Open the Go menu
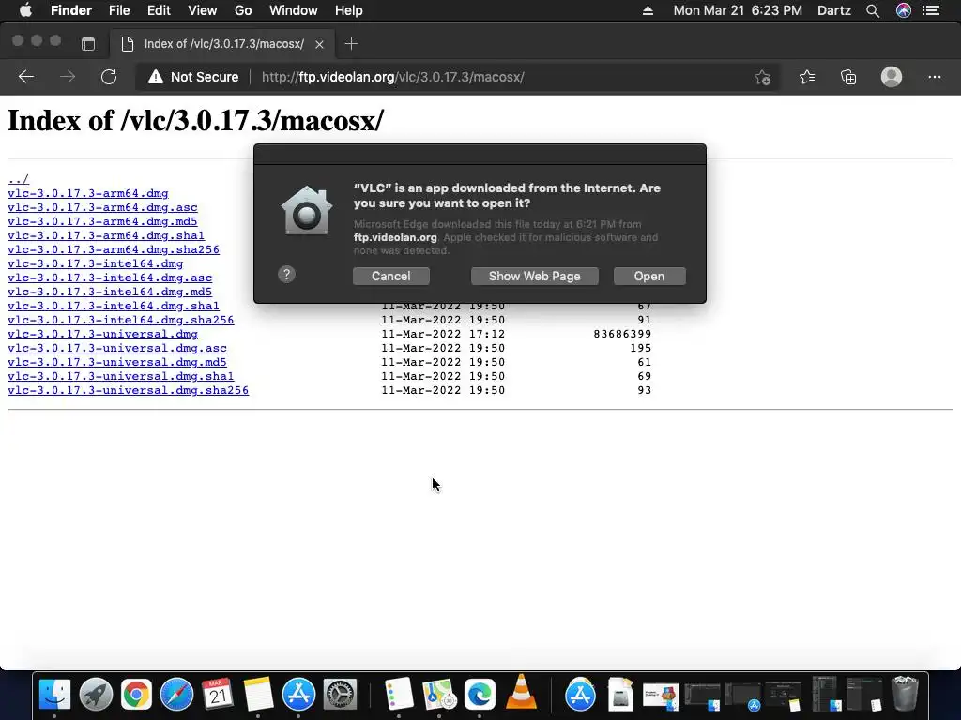 point(243,10)
